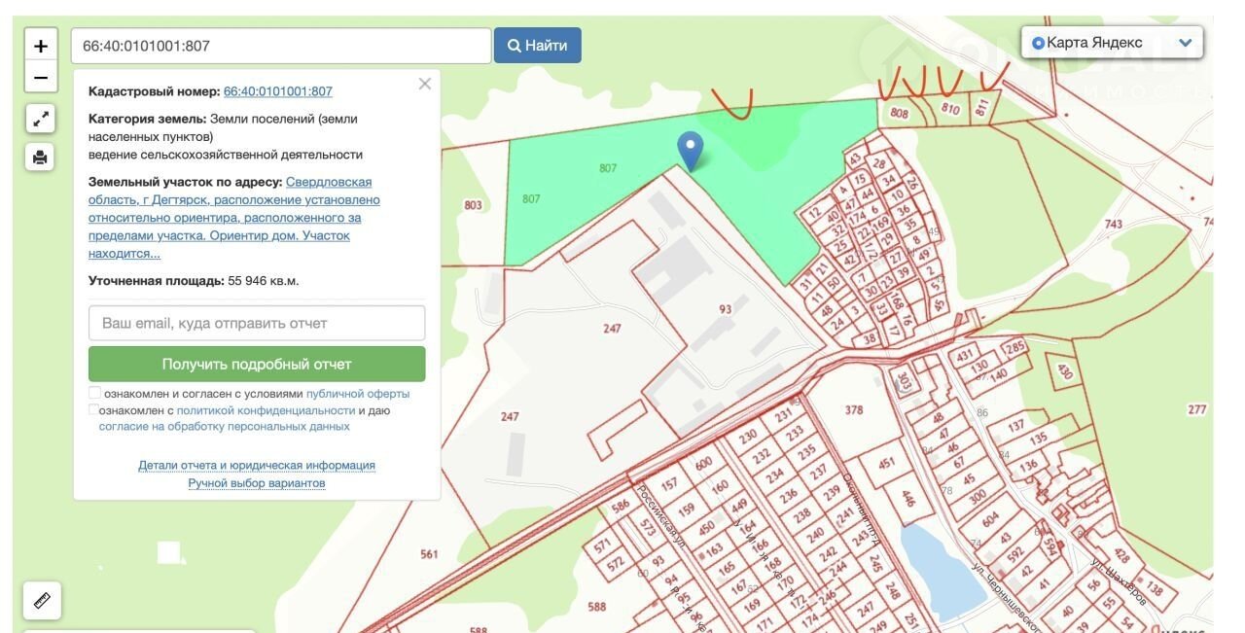The height and width of the screenshot is (633, 1245).
Task: Open cadastral number 66:40:0101001:807 link
Action: tap(278, 91)
